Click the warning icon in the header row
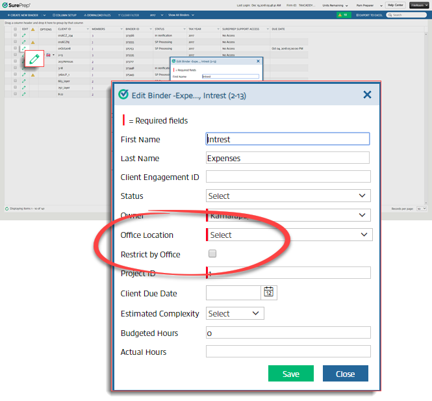The image size is (432, 401). pyautogui.click(x=32, y=29)
